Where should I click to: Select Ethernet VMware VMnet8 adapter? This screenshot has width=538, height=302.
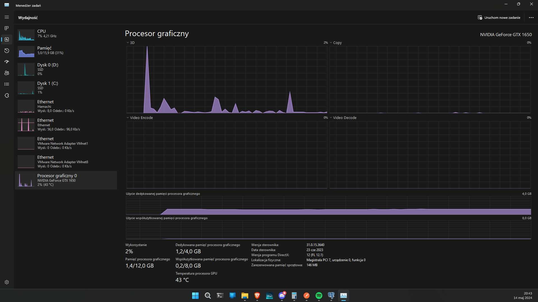[x=66, y=162]
